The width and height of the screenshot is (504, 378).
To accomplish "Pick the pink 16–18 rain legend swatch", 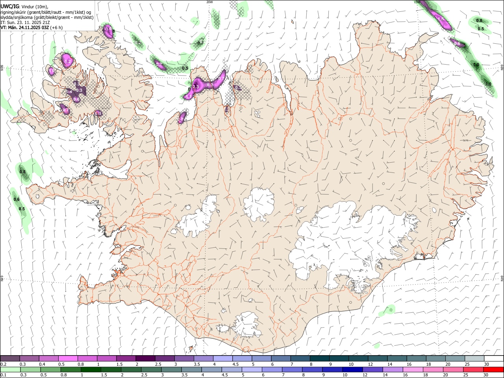I will pyautogui.click(x=413, y=369).
